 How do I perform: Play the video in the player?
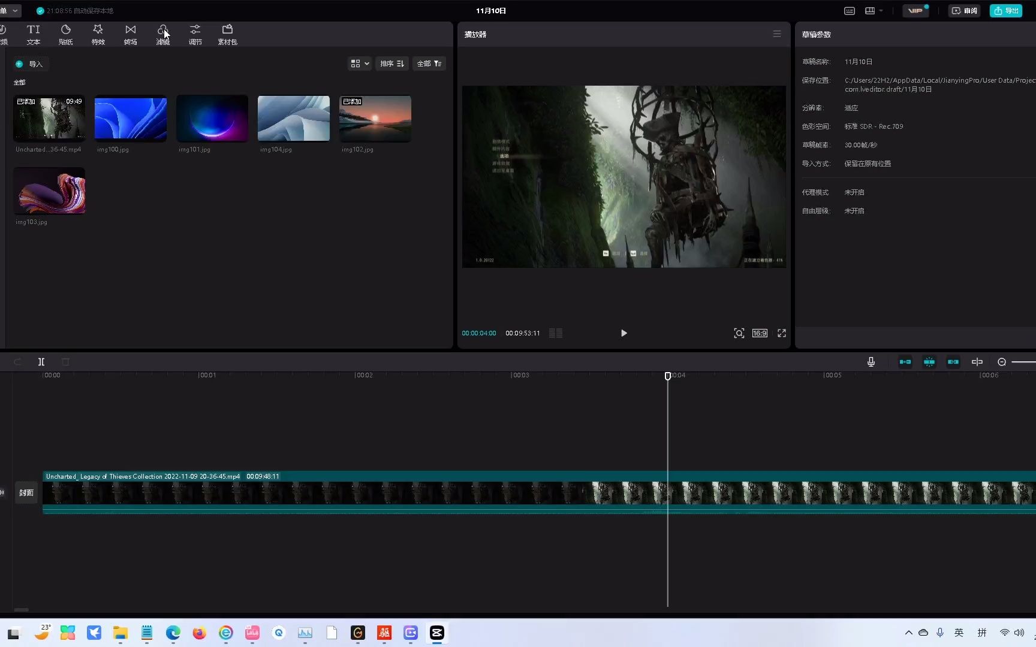[x=624, y=333]
